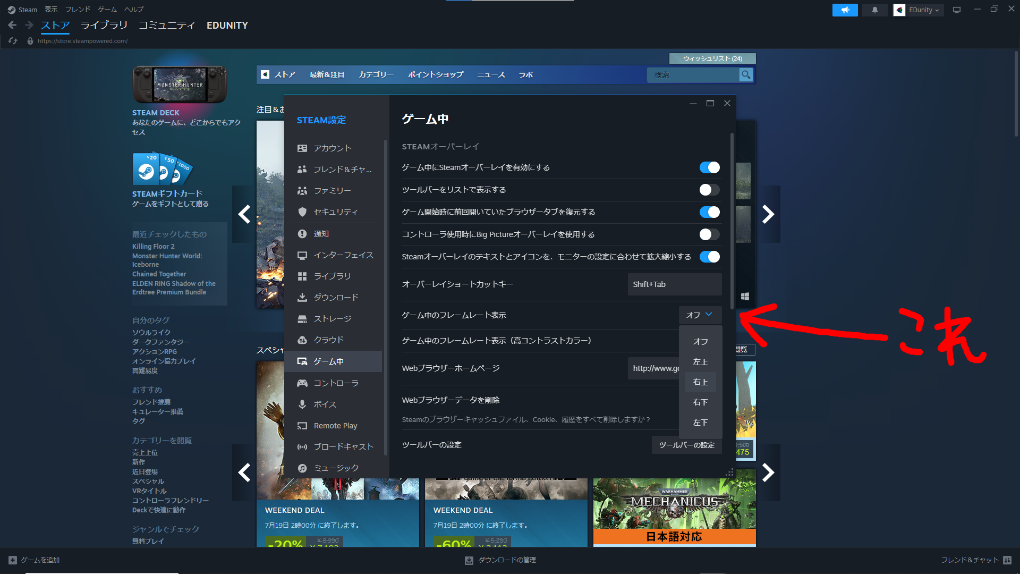The height and width of the screenshot is (574, 1020).
Task: Select the Friends & Chat settings icon
Action: 302,169
